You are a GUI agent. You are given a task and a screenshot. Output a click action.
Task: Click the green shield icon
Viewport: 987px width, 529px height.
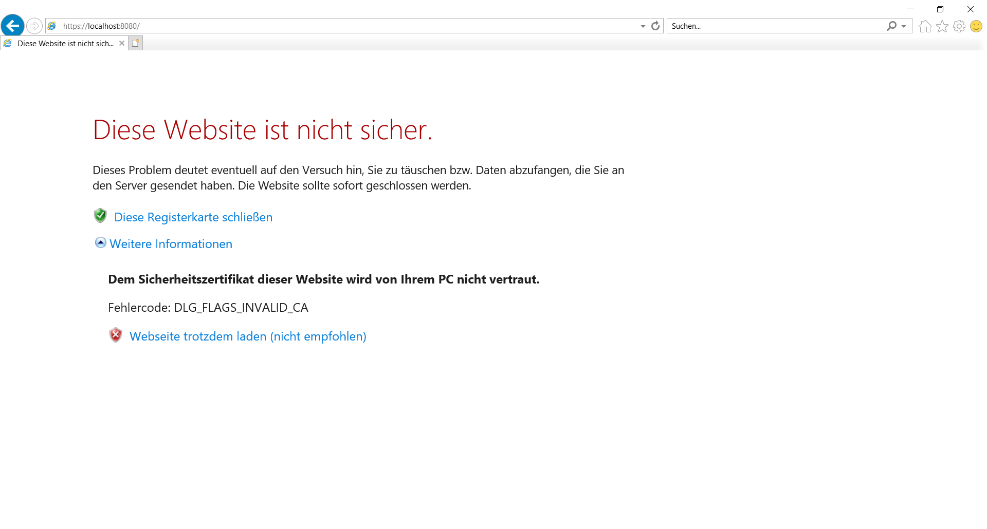point(100,216)
